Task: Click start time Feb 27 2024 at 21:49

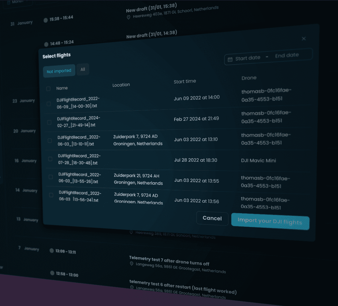Action: (x=196, y=119)
